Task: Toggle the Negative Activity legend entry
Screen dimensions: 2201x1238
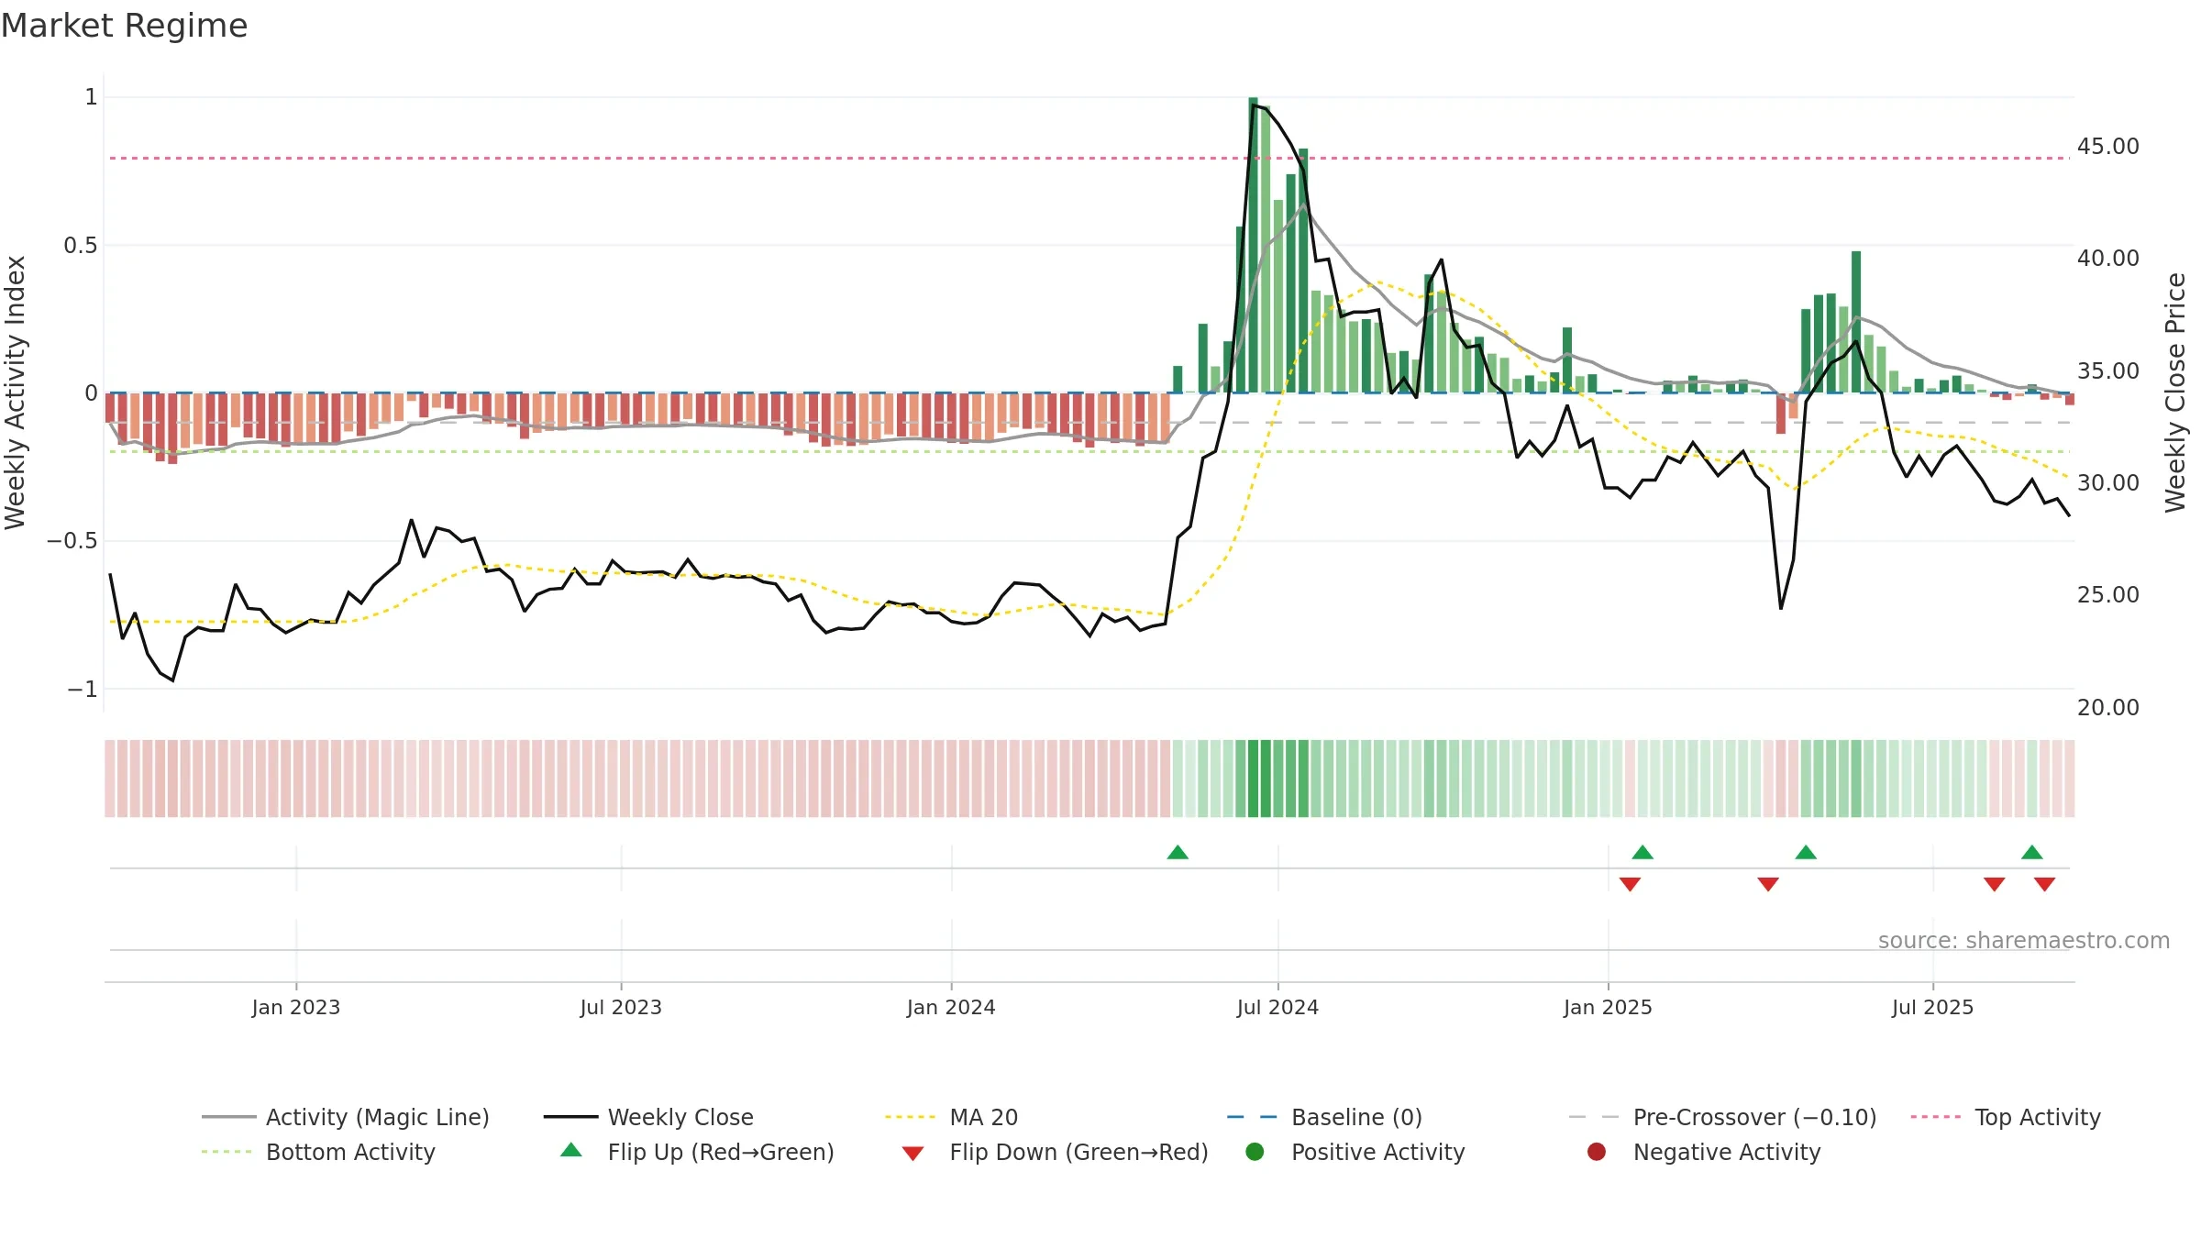Action: [1703, 1152]
